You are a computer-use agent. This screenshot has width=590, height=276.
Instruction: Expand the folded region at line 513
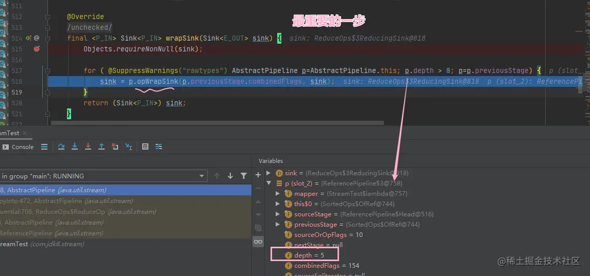(x=47, y=27)
